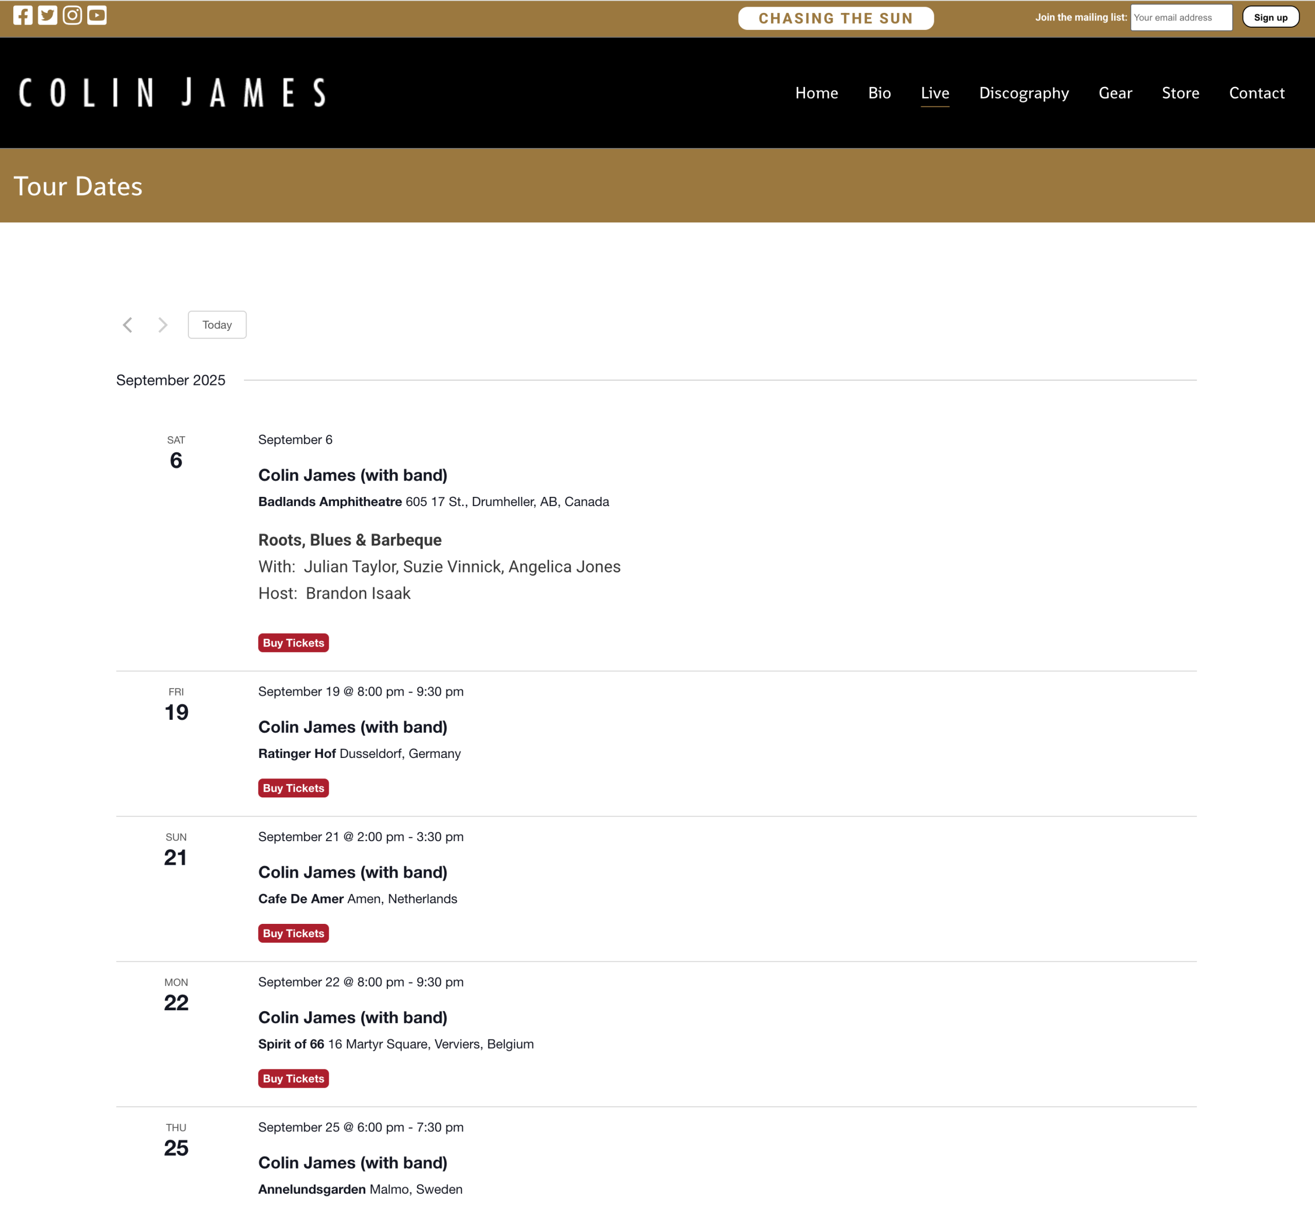1315x1207 pixels.
Task: Open the September 22 Colin James event title
Action: 352,1017
